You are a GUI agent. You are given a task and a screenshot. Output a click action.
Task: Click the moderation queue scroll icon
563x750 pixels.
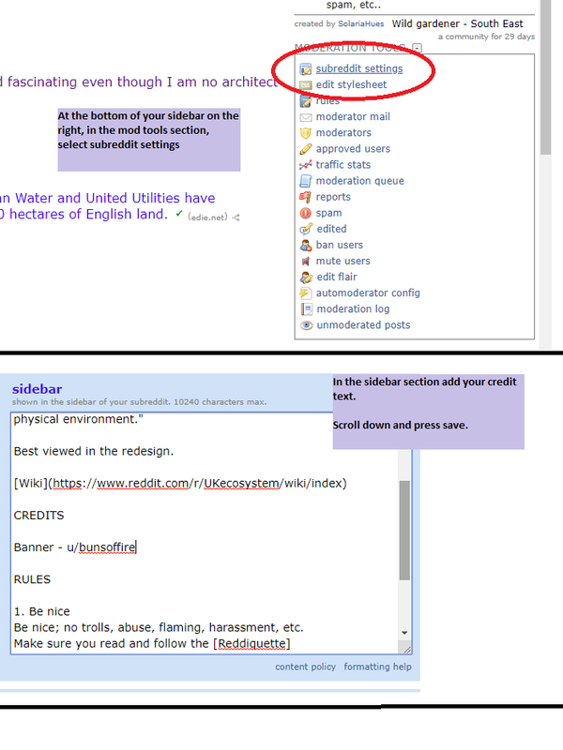click(x=306, y=181)
